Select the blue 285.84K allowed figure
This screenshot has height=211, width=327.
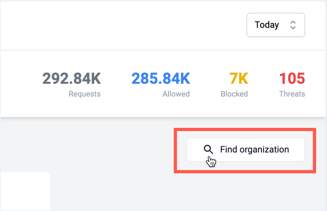coord(161,78)
